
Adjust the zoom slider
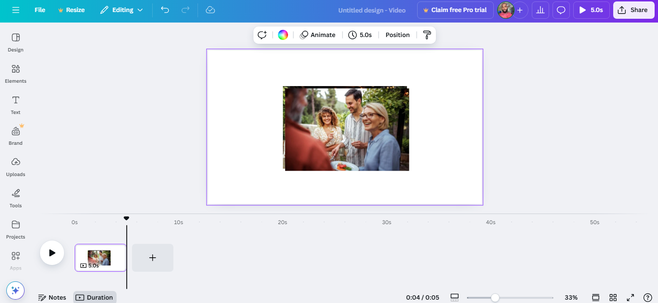tap(495, 297)
